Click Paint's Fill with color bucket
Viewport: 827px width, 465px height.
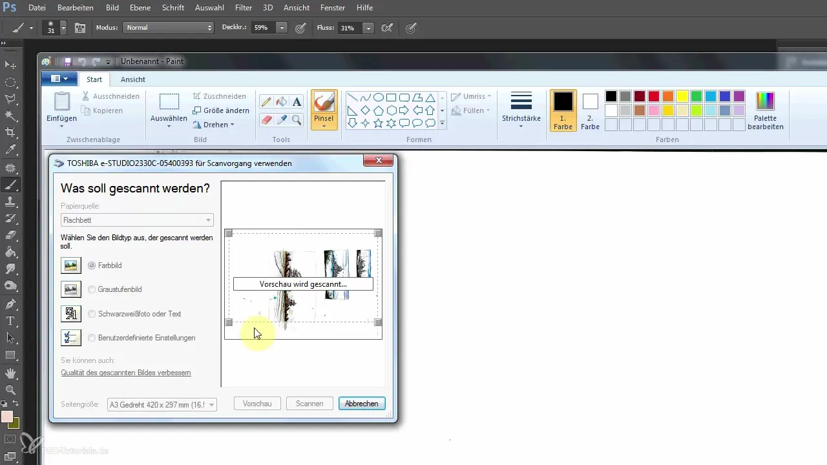pos(281,102)
